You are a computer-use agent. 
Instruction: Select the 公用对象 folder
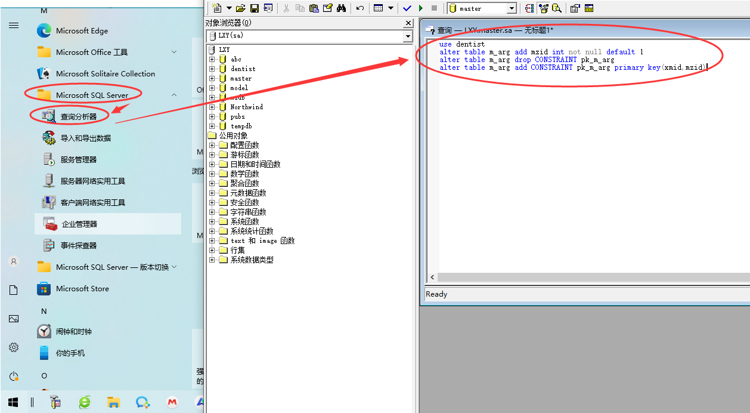(x=233, y=135)
